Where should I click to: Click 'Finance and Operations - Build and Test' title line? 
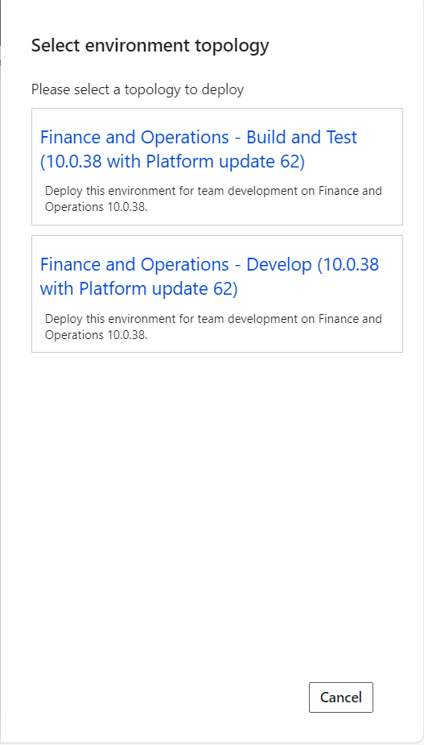tap(199, 137)
